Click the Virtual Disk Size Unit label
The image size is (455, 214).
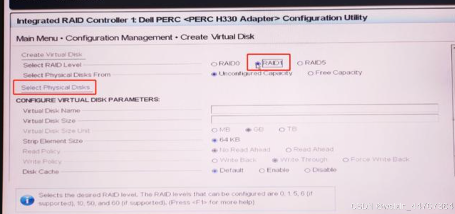[56, 131]
